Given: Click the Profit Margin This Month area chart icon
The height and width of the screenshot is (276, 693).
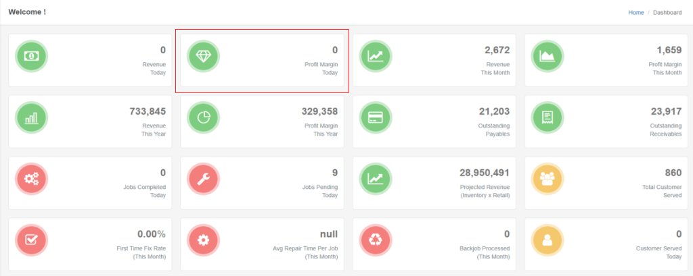Looking at the screenshot, I should click(547, 56).
